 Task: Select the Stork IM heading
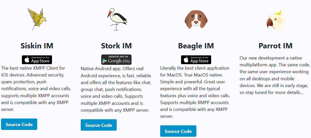[116, 46]
